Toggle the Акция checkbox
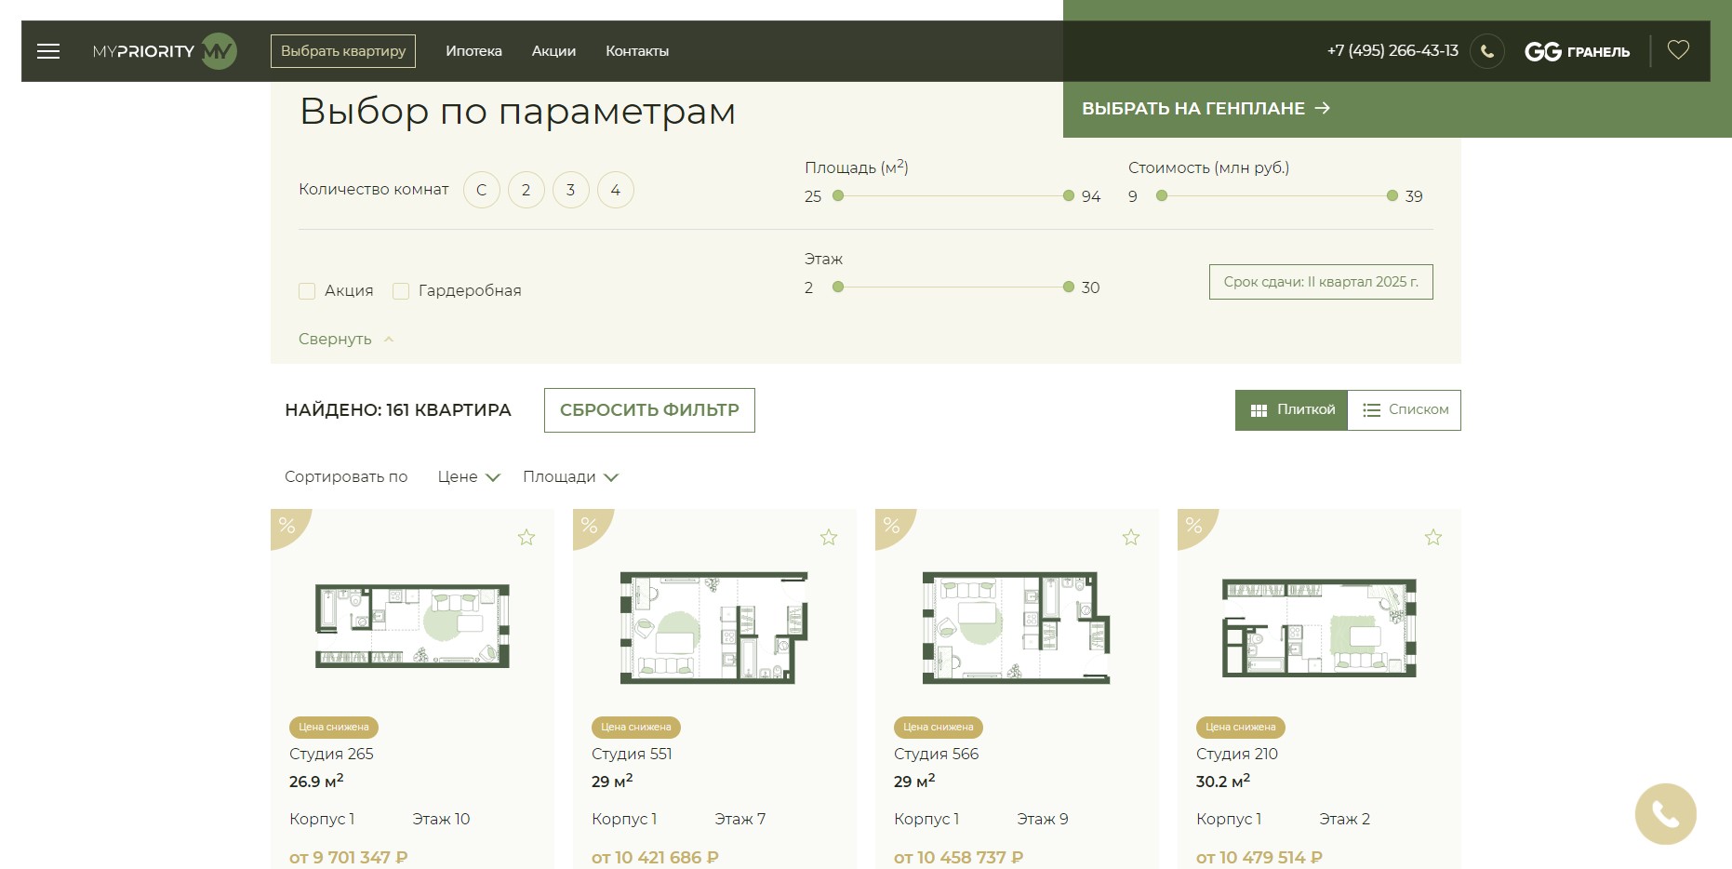1732x869 pixels. [307, 291]
